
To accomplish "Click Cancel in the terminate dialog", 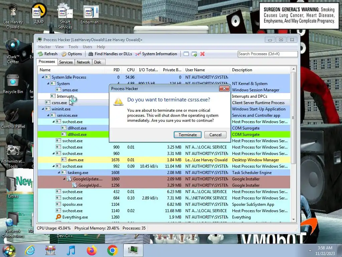I will pos(215,135).
